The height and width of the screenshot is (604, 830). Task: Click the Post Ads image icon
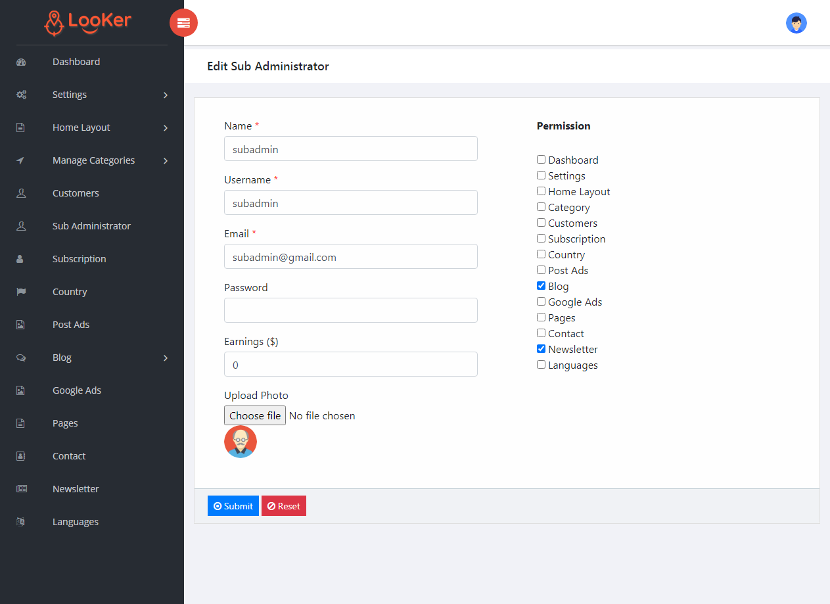pyautogui.click(x=20, y=325)
